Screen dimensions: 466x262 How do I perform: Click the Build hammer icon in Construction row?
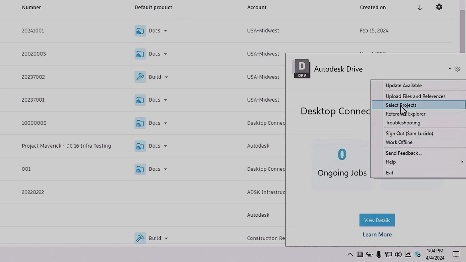[x=140, y=238]
